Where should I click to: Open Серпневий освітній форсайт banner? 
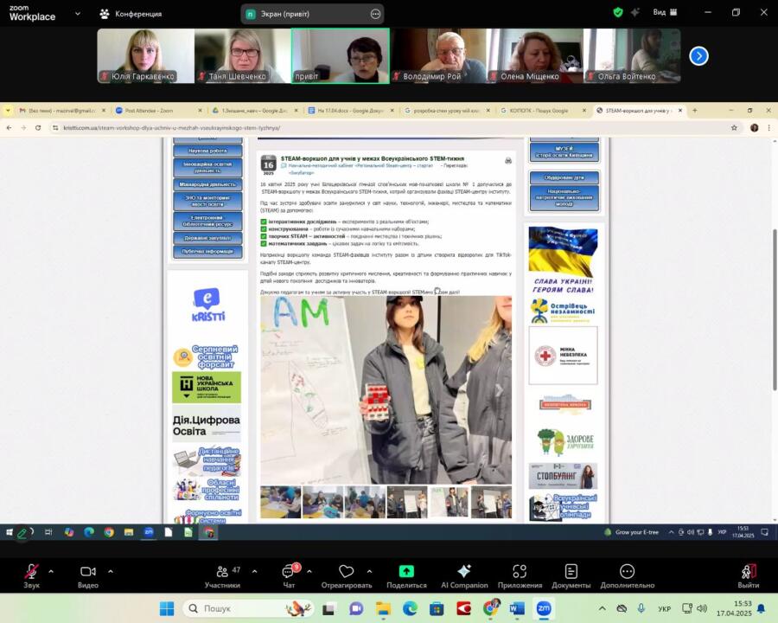[x=207, y=356]
